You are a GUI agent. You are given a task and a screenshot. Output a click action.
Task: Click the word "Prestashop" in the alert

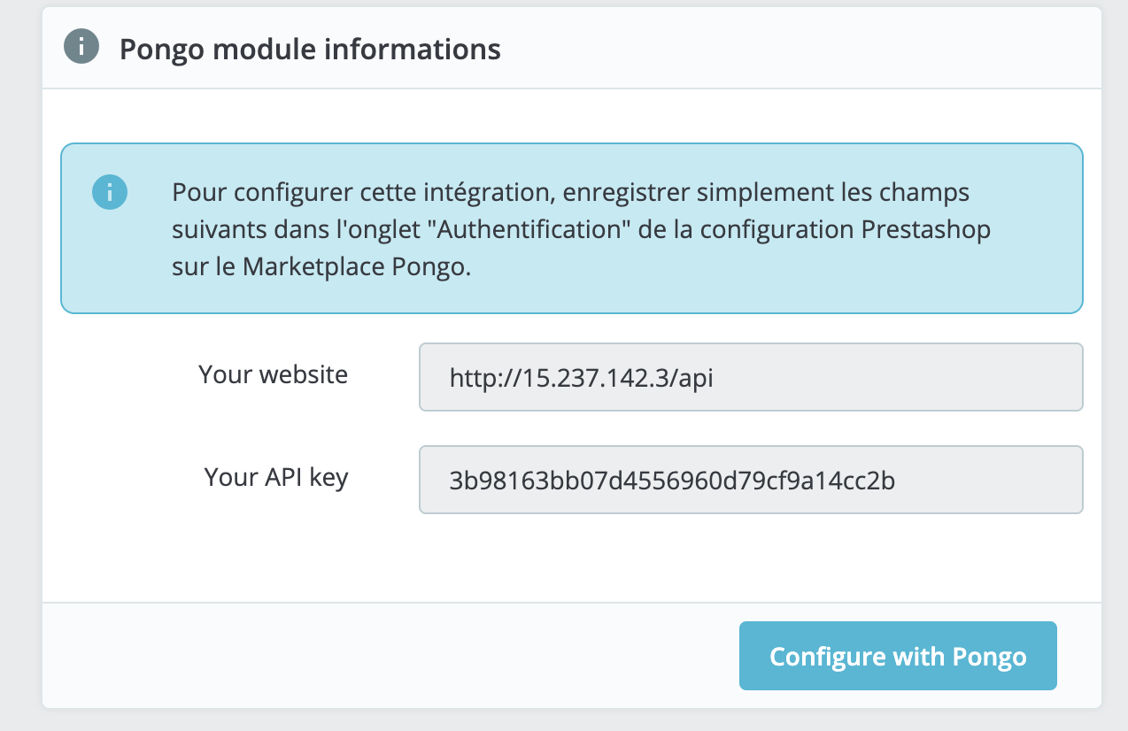(x=925, y=229)
